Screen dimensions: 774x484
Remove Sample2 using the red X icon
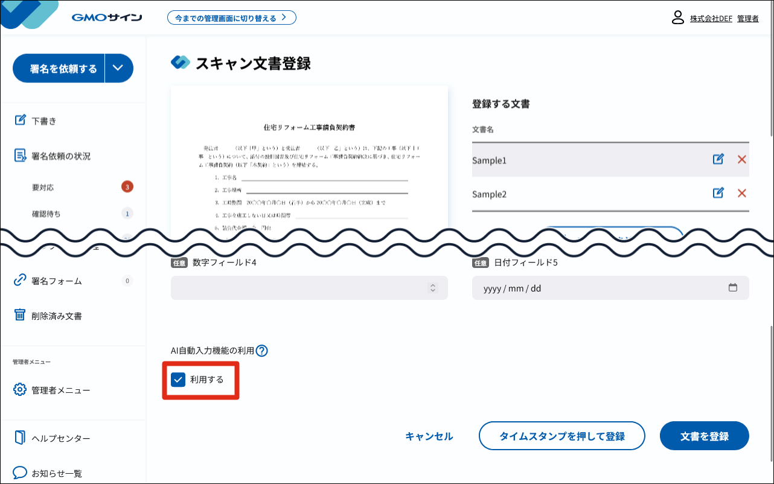point(742,193)
